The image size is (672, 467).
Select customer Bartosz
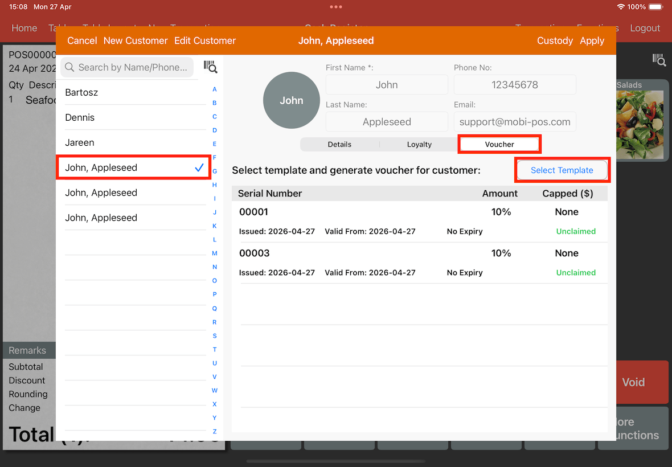pyautogui.click(x=136, y=92)
